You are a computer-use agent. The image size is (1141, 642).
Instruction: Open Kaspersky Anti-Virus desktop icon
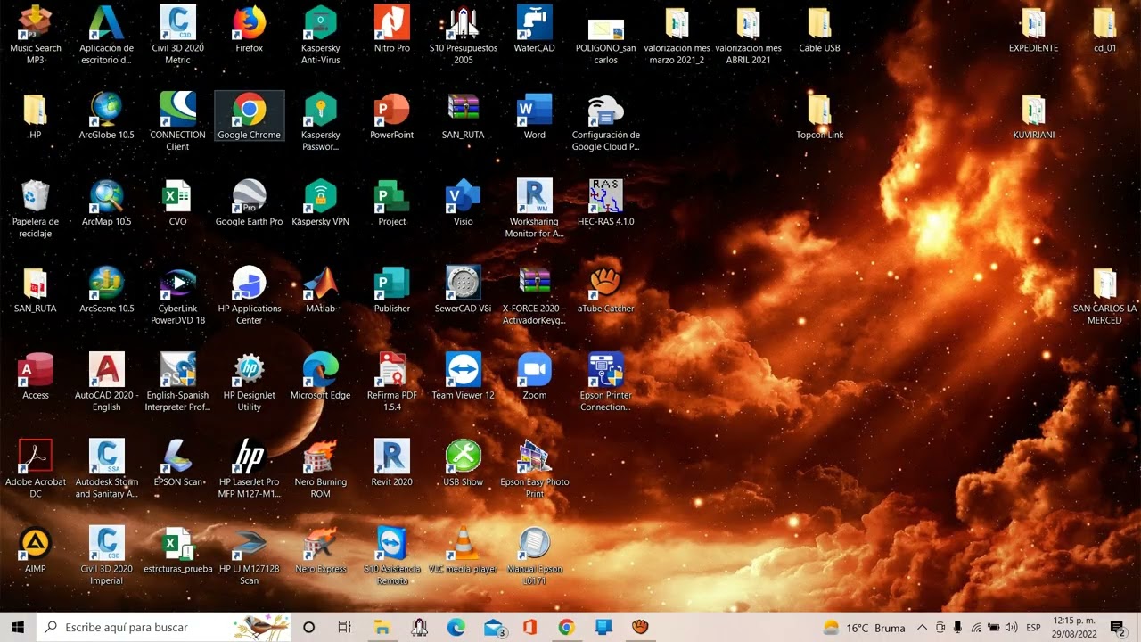click(321, 35)
